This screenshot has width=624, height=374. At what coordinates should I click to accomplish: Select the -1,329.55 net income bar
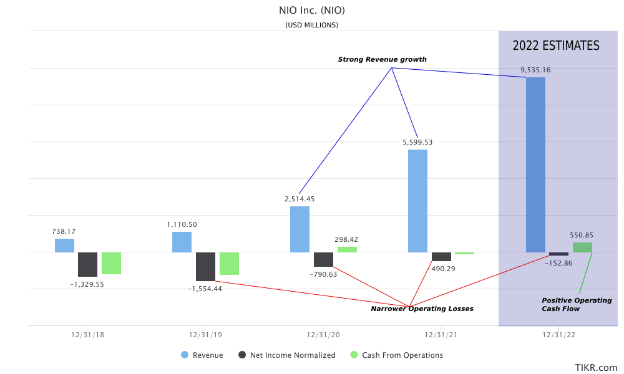click(x=87, y=264)
